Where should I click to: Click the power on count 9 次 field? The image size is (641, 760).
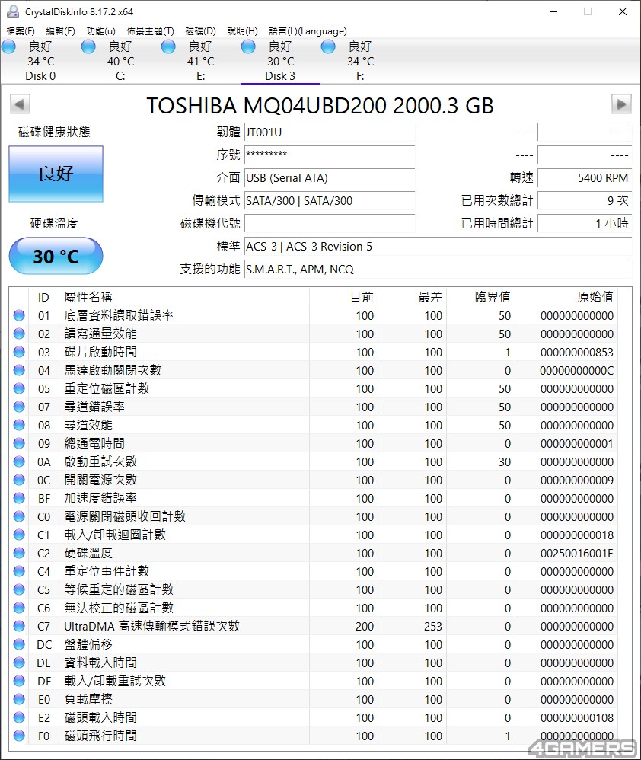585,201
